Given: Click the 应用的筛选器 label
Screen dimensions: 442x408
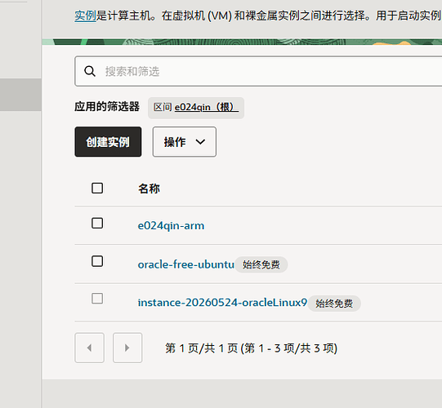Looking at the screenshot, I should coord(107,107).
